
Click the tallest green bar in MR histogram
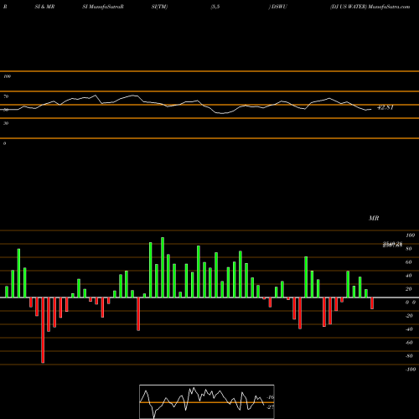click(x=163, y=267)
